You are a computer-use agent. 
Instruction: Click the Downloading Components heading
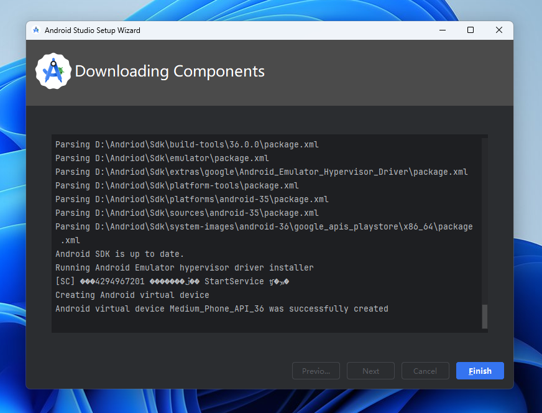coord(170,71)
